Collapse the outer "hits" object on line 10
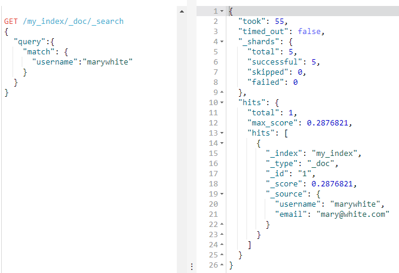The height and width of the screenshot is (273, 399). point(222,103)
